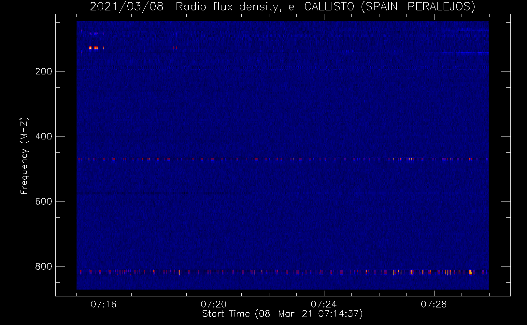Click the 07:24 time tick label
The image size is (527, 325).
click(324, 305)
